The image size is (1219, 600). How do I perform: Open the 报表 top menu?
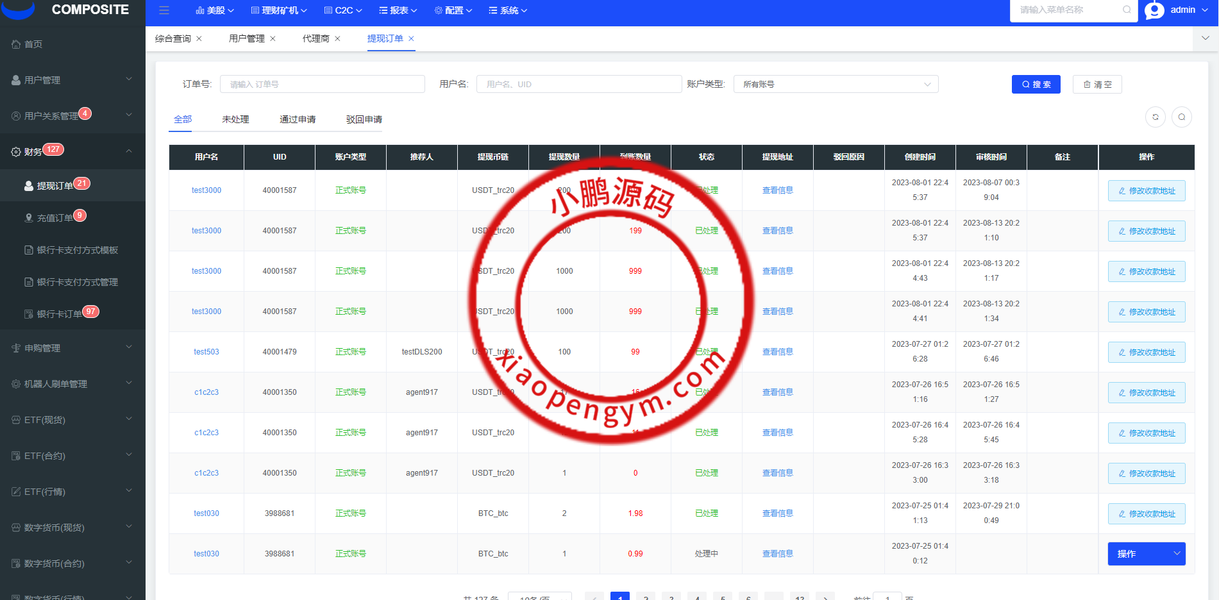click(398, 10)
